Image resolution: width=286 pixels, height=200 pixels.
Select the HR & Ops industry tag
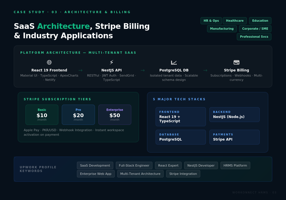[x=211, y=21]
